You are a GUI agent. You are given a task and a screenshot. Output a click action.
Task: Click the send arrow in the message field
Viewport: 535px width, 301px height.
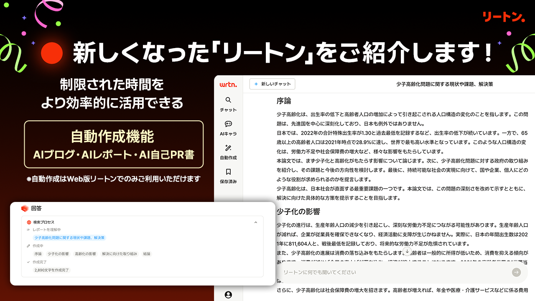pyautogui.click(x=516, y=272)
